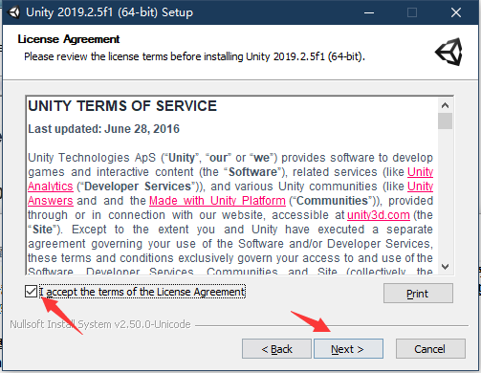481x373 pixels.
Task: Click the 'License Agreement' header title
Action: [69, 39]
